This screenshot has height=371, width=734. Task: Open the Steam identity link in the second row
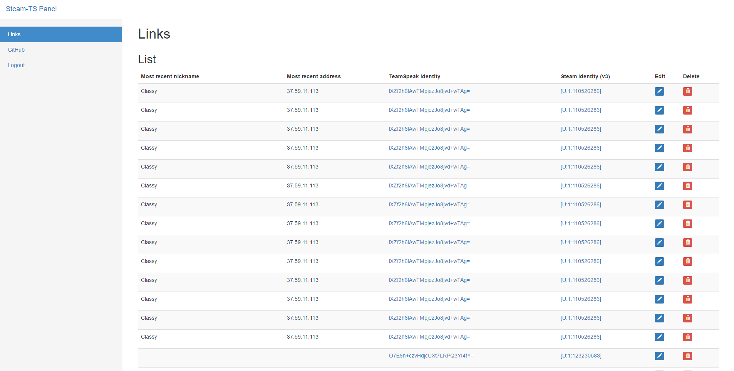tap(581, 110)
